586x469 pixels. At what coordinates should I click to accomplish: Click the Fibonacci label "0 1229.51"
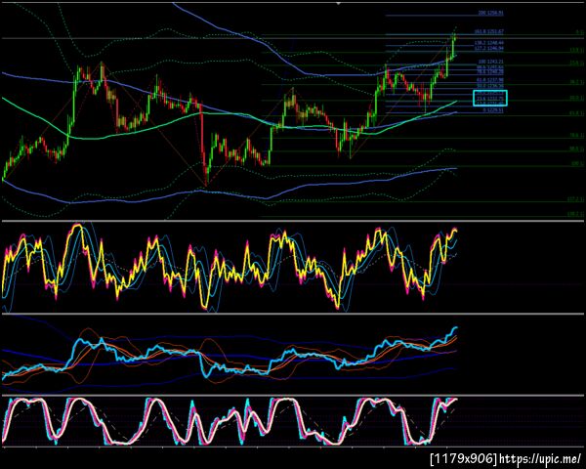point(493,110)
